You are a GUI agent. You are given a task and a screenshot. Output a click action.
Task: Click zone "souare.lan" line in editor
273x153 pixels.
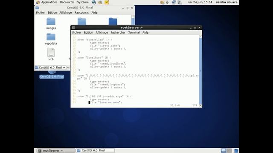[95, 40]
